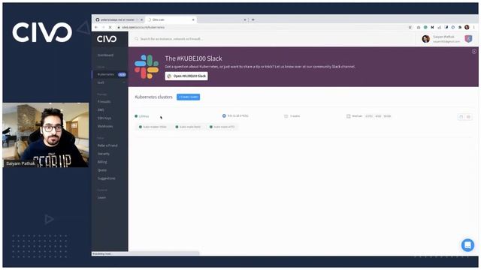Open Firewalls in the sidebar
This screenshot has width=481, height=270.
(x=104, y=102)
